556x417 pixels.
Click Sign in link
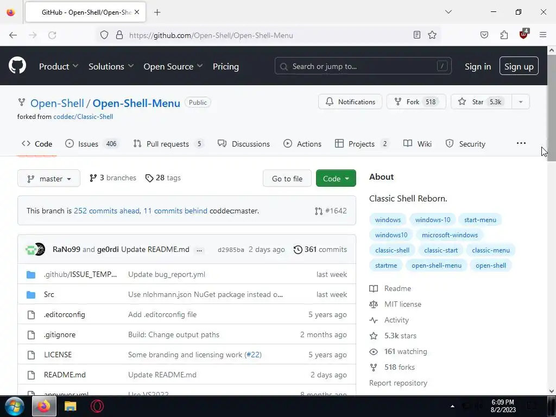point(478,66)
